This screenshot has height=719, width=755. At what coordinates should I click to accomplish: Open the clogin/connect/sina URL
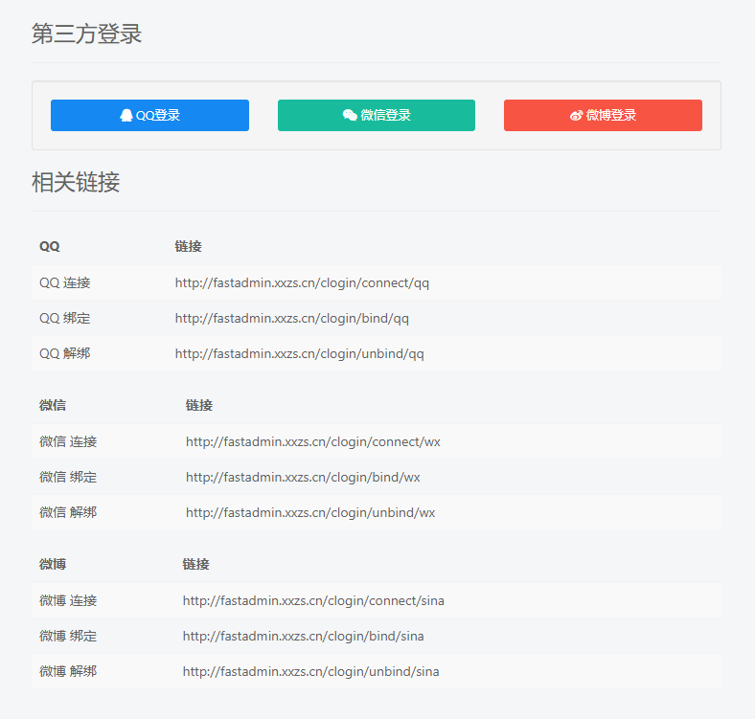click(313, 600)
